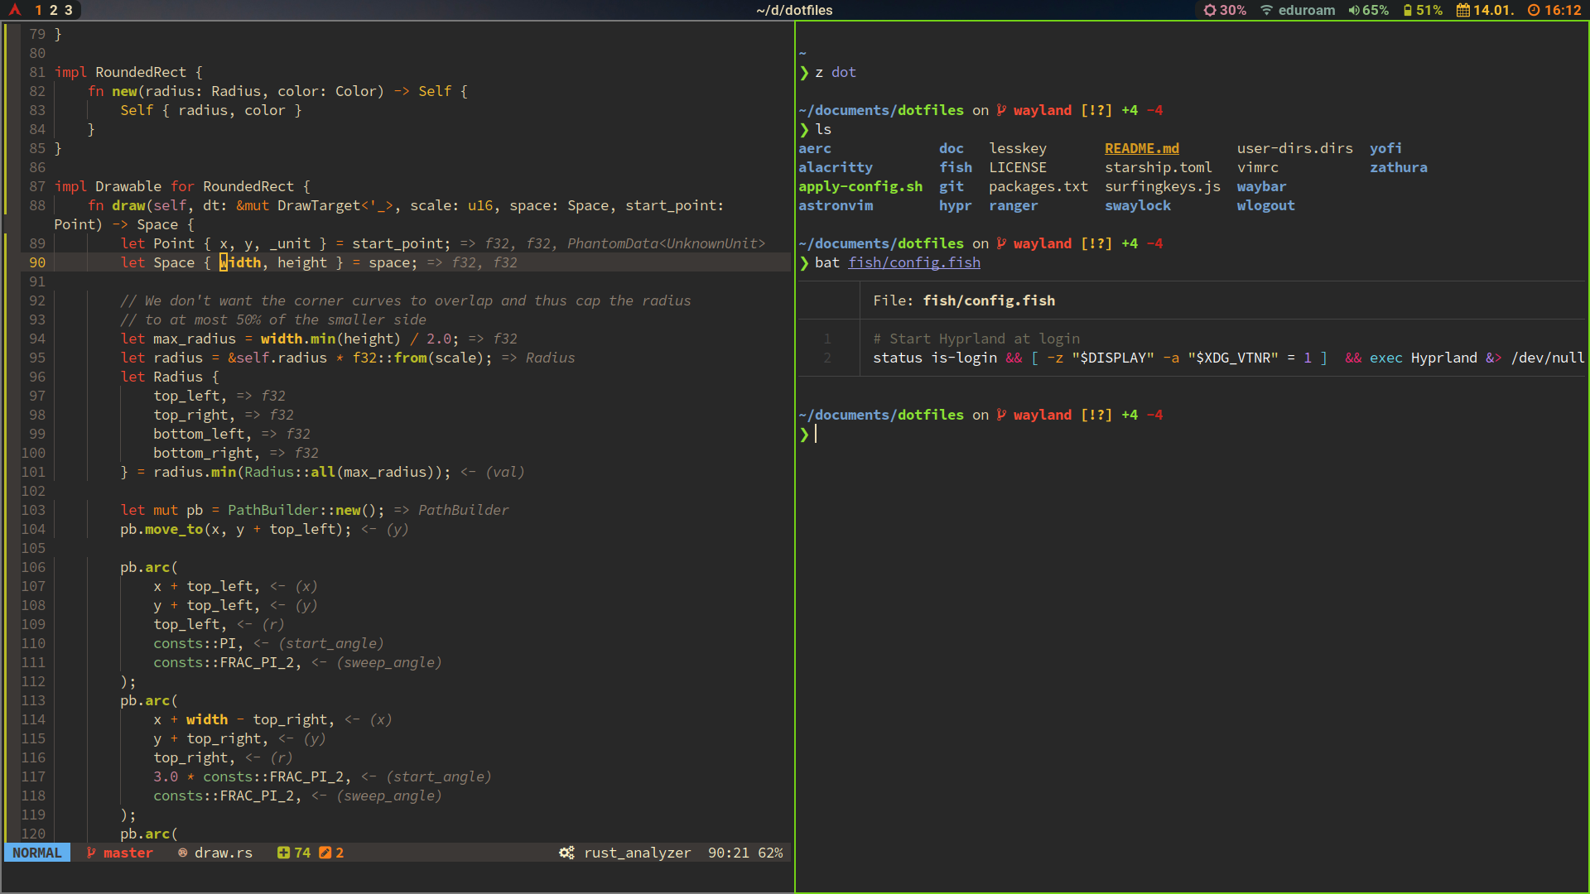Click line number 90 in the gutter
The image size is (1590, 894).
coord(37,262)
